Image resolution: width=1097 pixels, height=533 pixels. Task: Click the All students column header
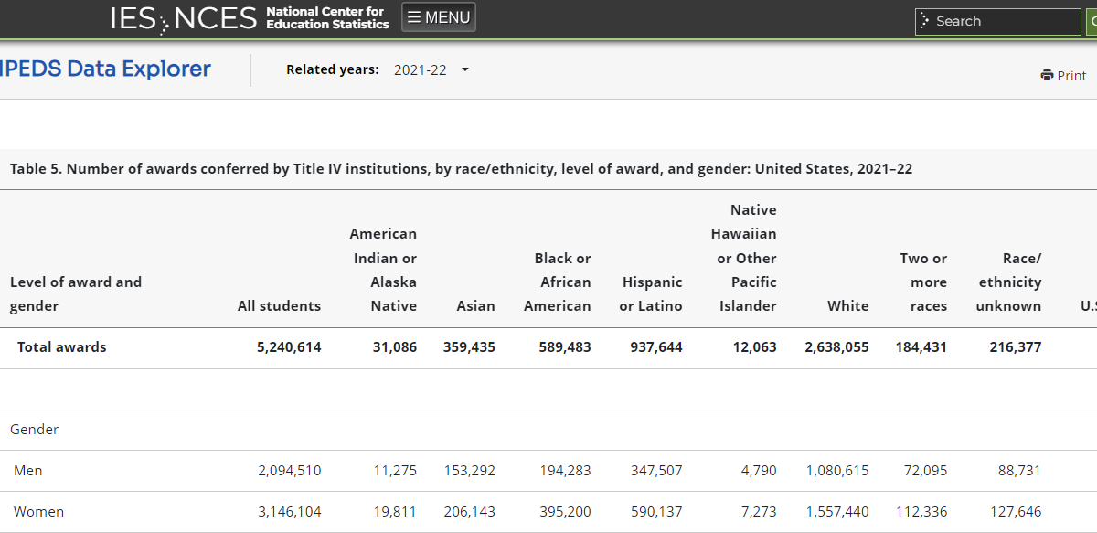pos(279,306)
